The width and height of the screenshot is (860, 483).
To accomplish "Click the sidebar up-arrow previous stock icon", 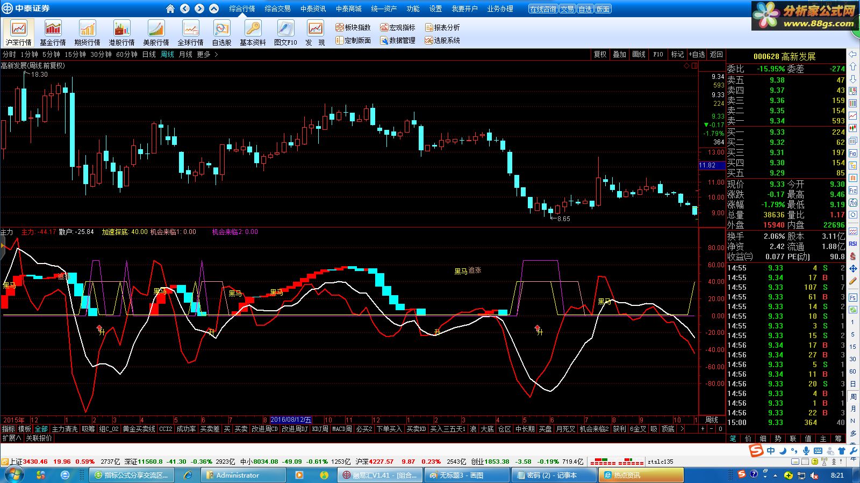I will click(853, 67).
